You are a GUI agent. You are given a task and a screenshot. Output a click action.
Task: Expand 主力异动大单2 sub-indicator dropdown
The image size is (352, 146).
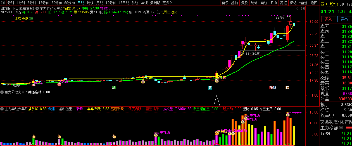(2, 92)
